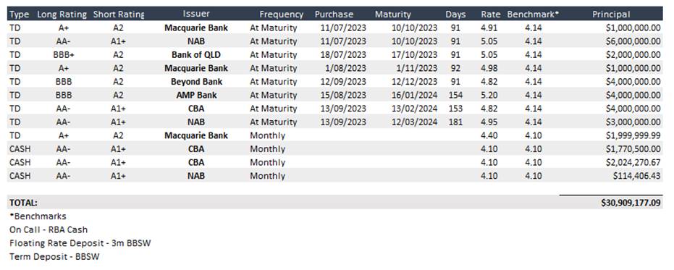Select the Issuer column header
Viewport: 674px width, 270px height.
click(196, 14)
